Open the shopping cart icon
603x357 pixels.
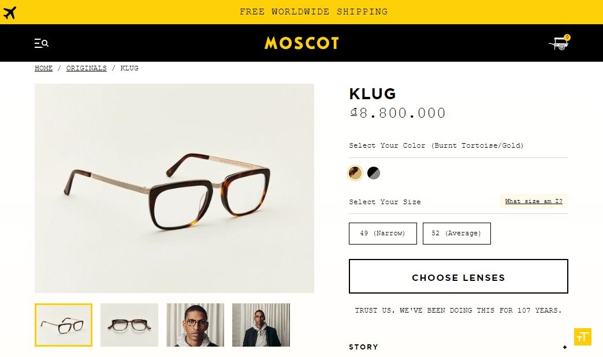tap(559, 43)
